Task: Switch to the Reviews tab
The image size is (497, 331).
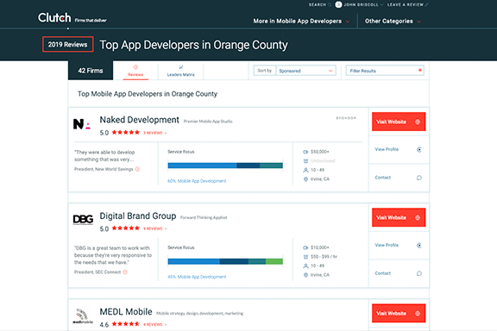Action: tap(135, 71)
